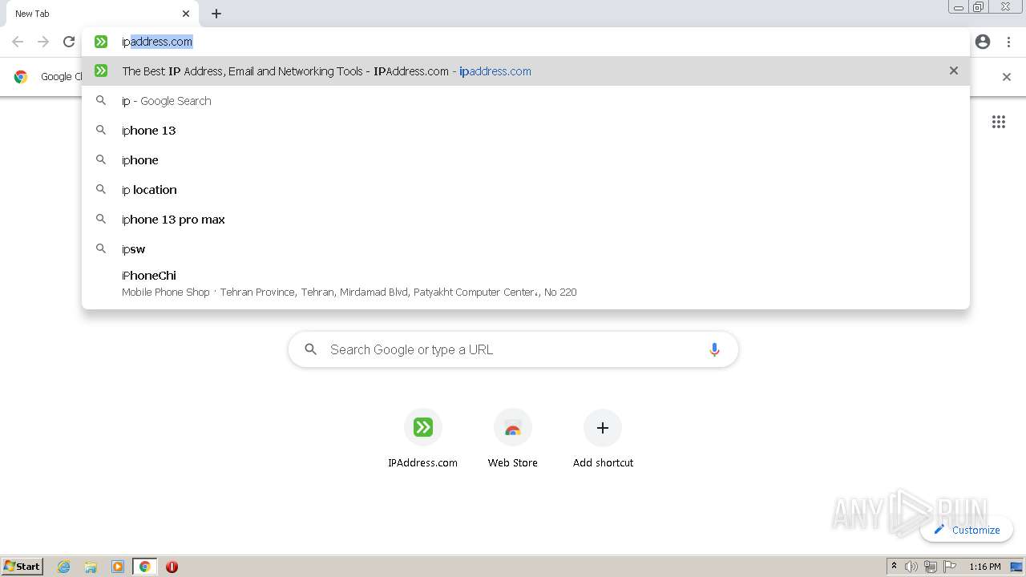The image size is (1026, 577).
Task: Open the Google apps grid
Action: coord(999,122)
